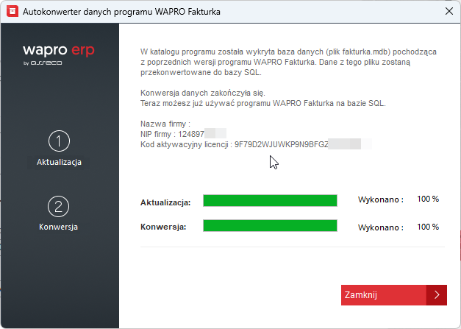Click the 'Nazwa firmy :' line
The height and width of the screenshot is (329, 461).
point(165,124)
